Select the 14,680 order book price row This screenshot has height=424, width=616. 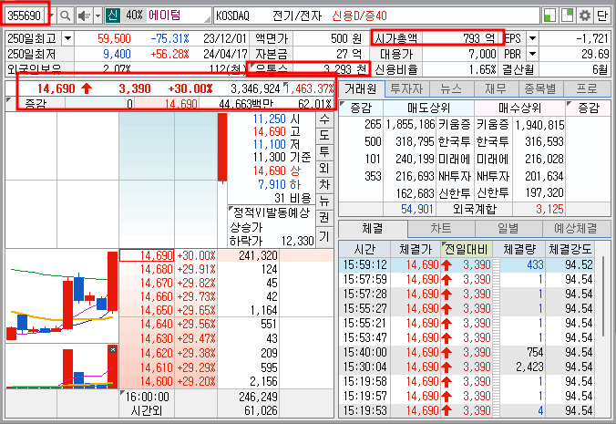pos(147,269)
